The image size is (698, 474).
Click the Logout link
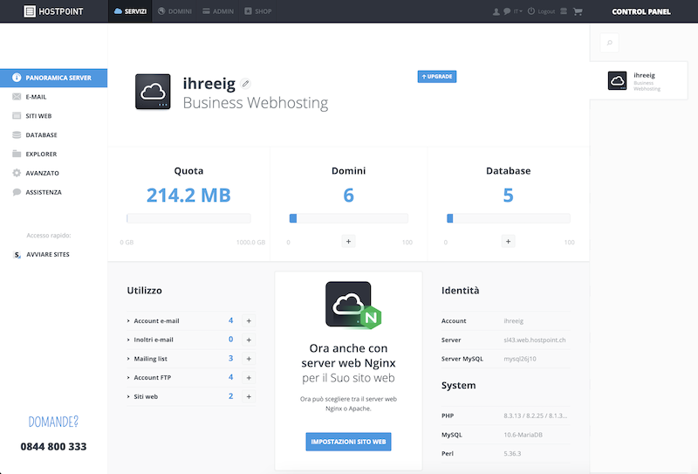(541, 11)
